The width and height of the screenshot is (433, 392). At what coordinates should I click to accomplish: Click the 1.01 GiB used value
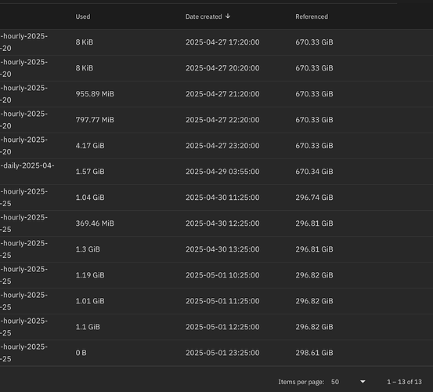pos(90,301)
